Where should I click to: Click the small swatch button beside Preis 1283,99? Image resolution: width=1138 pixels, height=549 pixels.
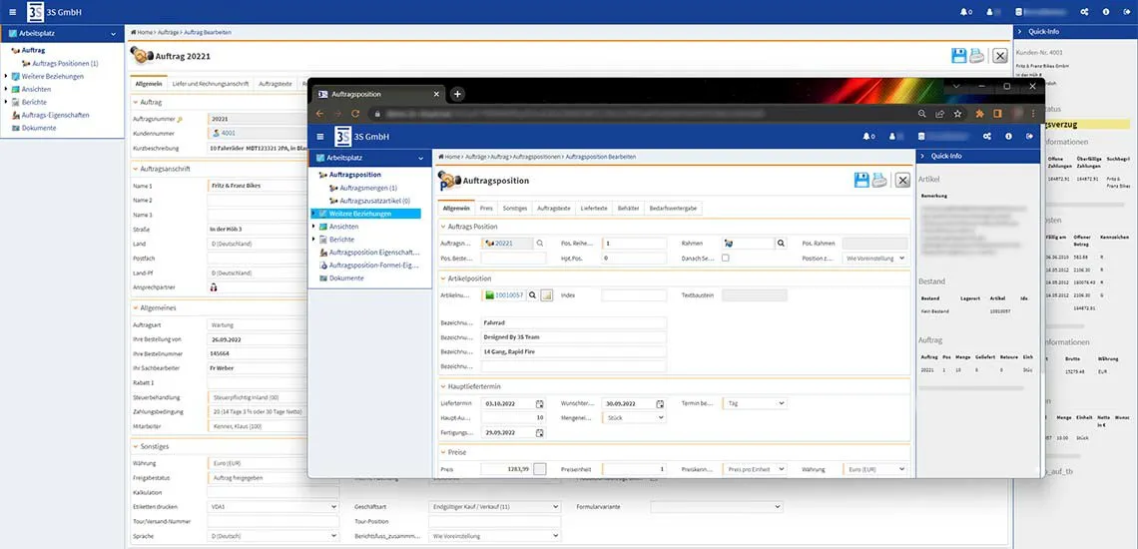[x=540, y=469]
